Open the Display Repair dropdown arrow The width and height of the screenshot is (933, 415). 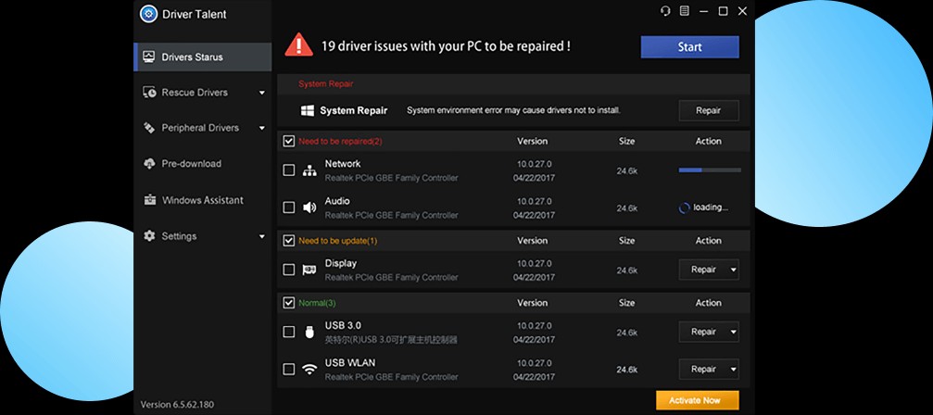734,270
